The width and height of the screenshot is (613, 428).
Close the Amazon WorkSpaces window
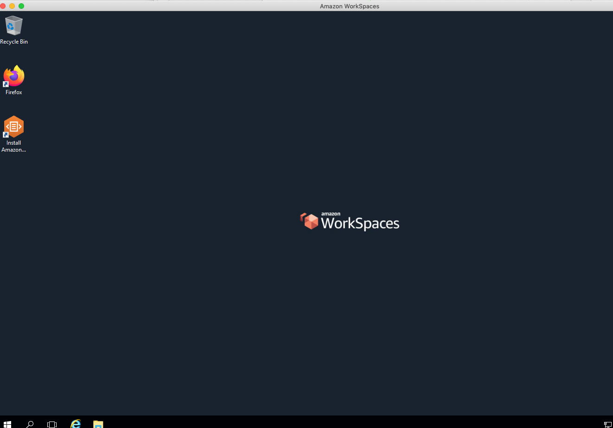coord(3,6)
